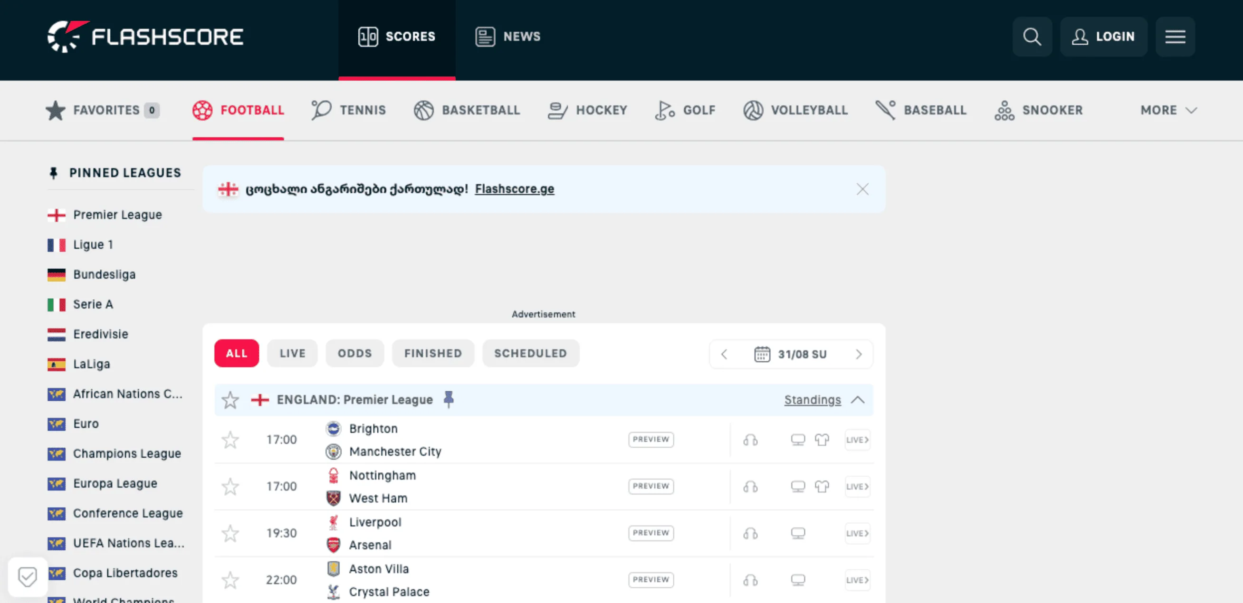Viewport: 1243px width, 603px height.
Task: Favorite the Premier League with star
Action: point(230,400)
